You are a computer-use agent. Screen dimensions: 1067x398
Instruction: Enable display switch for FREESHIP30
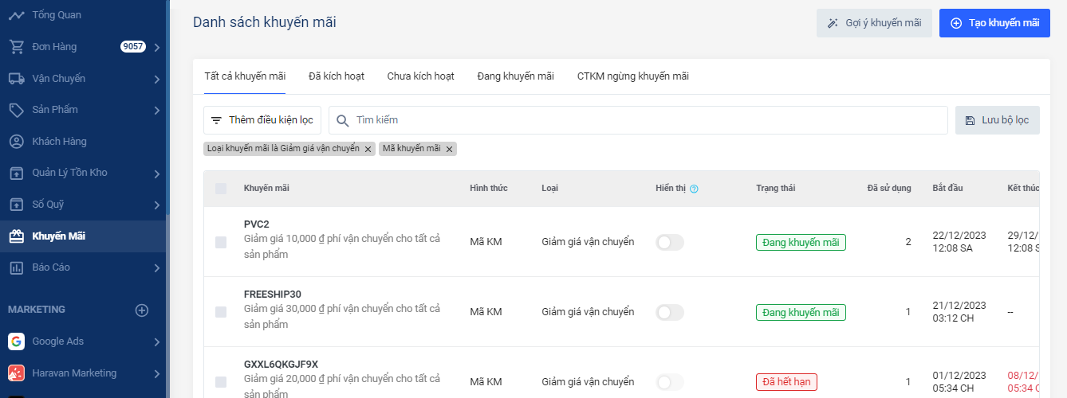coord(669,312)
